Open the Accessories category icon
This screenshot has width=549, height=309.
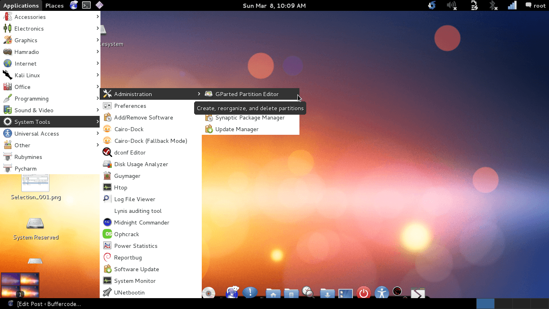8,17
